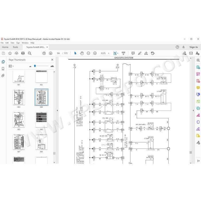Screen dimensions: 201x201
Task: Upload file to cloud icon
Action: (16, 53)
